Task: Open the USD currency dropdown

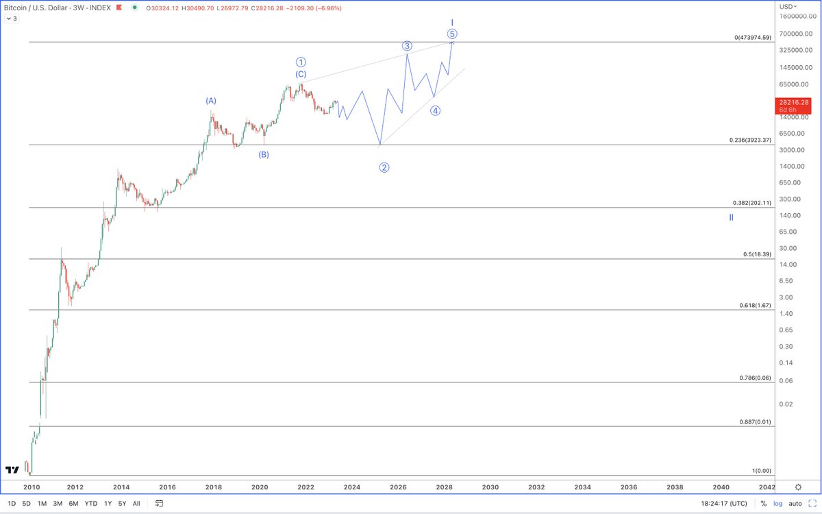Action: [787, 8]
